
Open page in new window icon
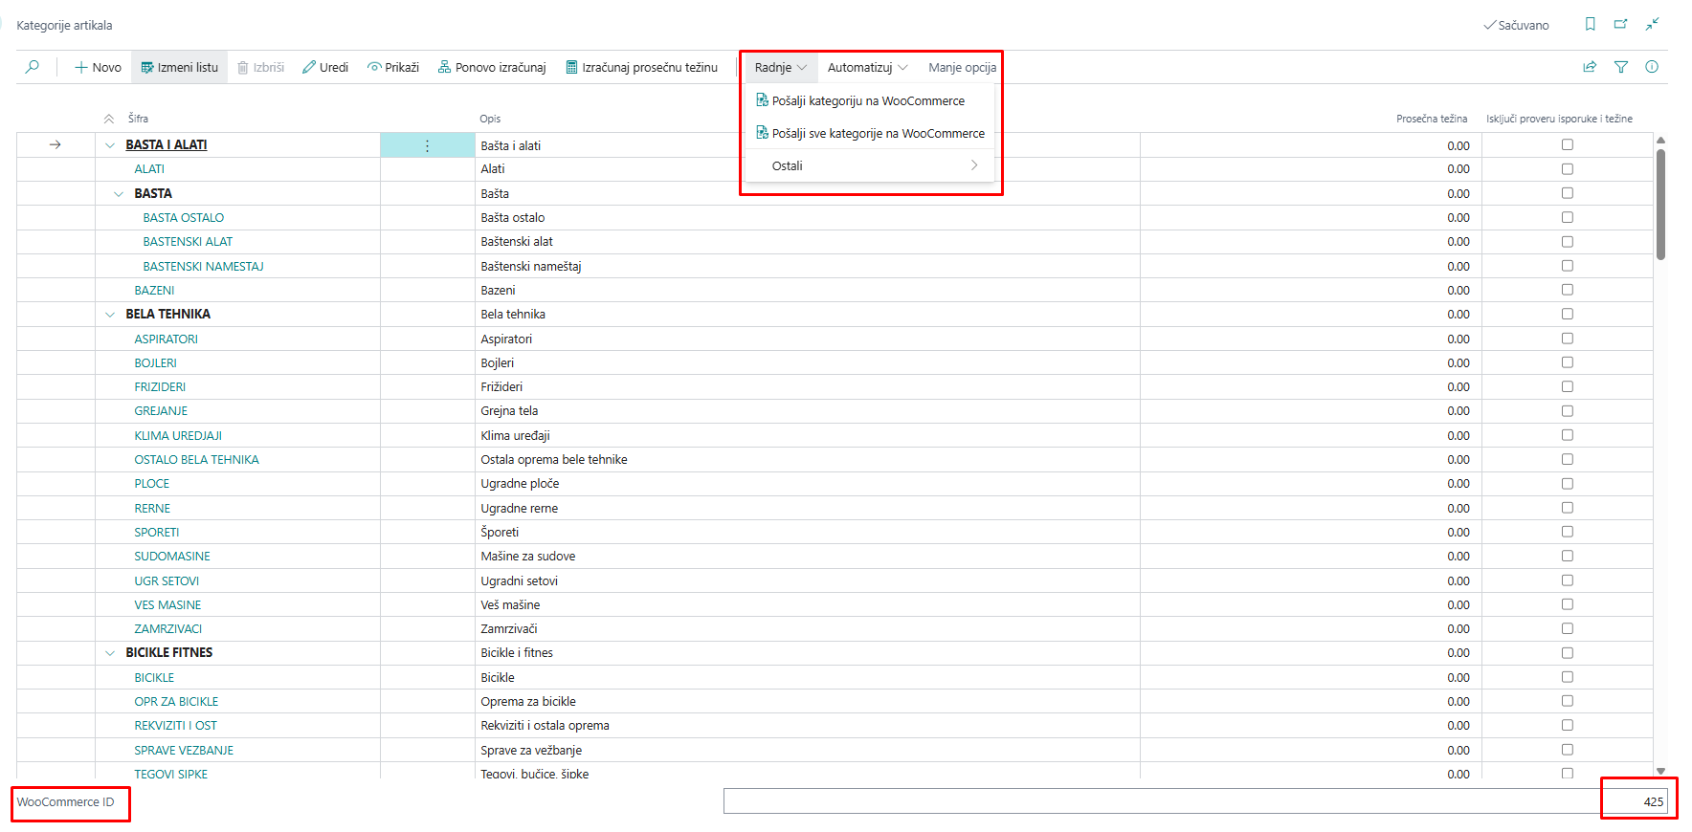point(1620,25)
